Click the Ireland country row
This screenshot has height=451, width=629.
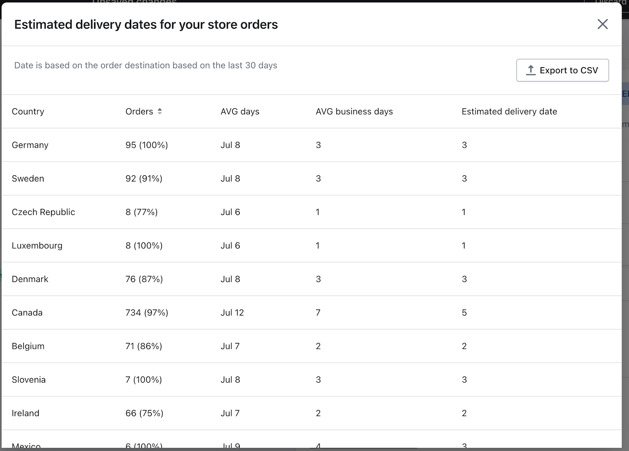tap(26, 413)
